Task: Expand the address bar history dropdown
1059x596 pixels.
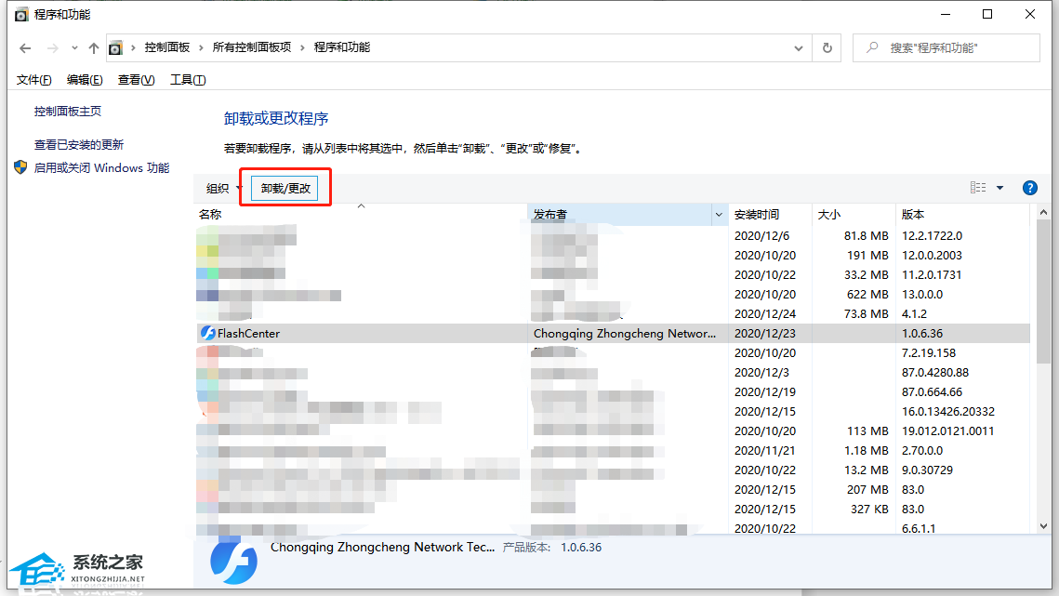Action: point(799,48)
